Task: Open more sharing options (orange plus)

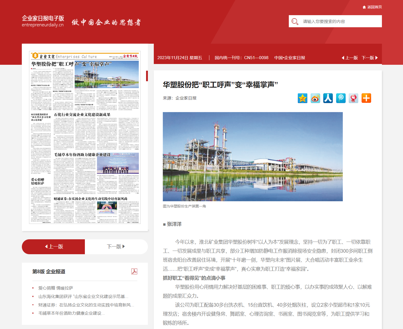Action: pos(366,98)
